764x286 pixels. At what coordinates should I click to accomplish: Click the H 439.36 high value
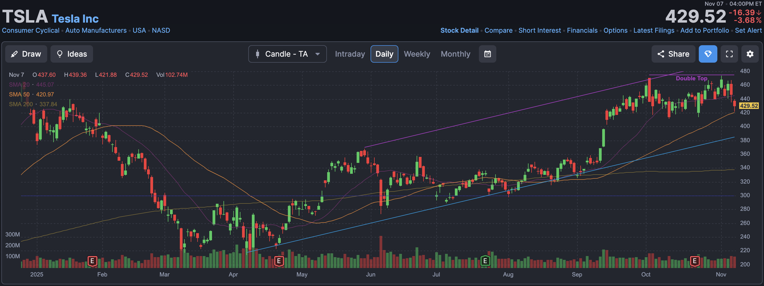(75, 75)
